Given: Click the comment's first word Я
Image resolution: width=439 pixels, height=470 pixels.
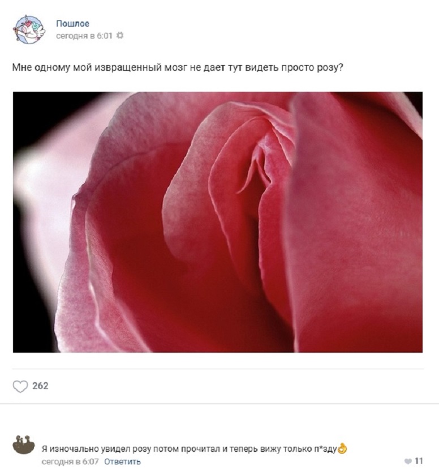Looking at the screenshot, I should (44, 449).
